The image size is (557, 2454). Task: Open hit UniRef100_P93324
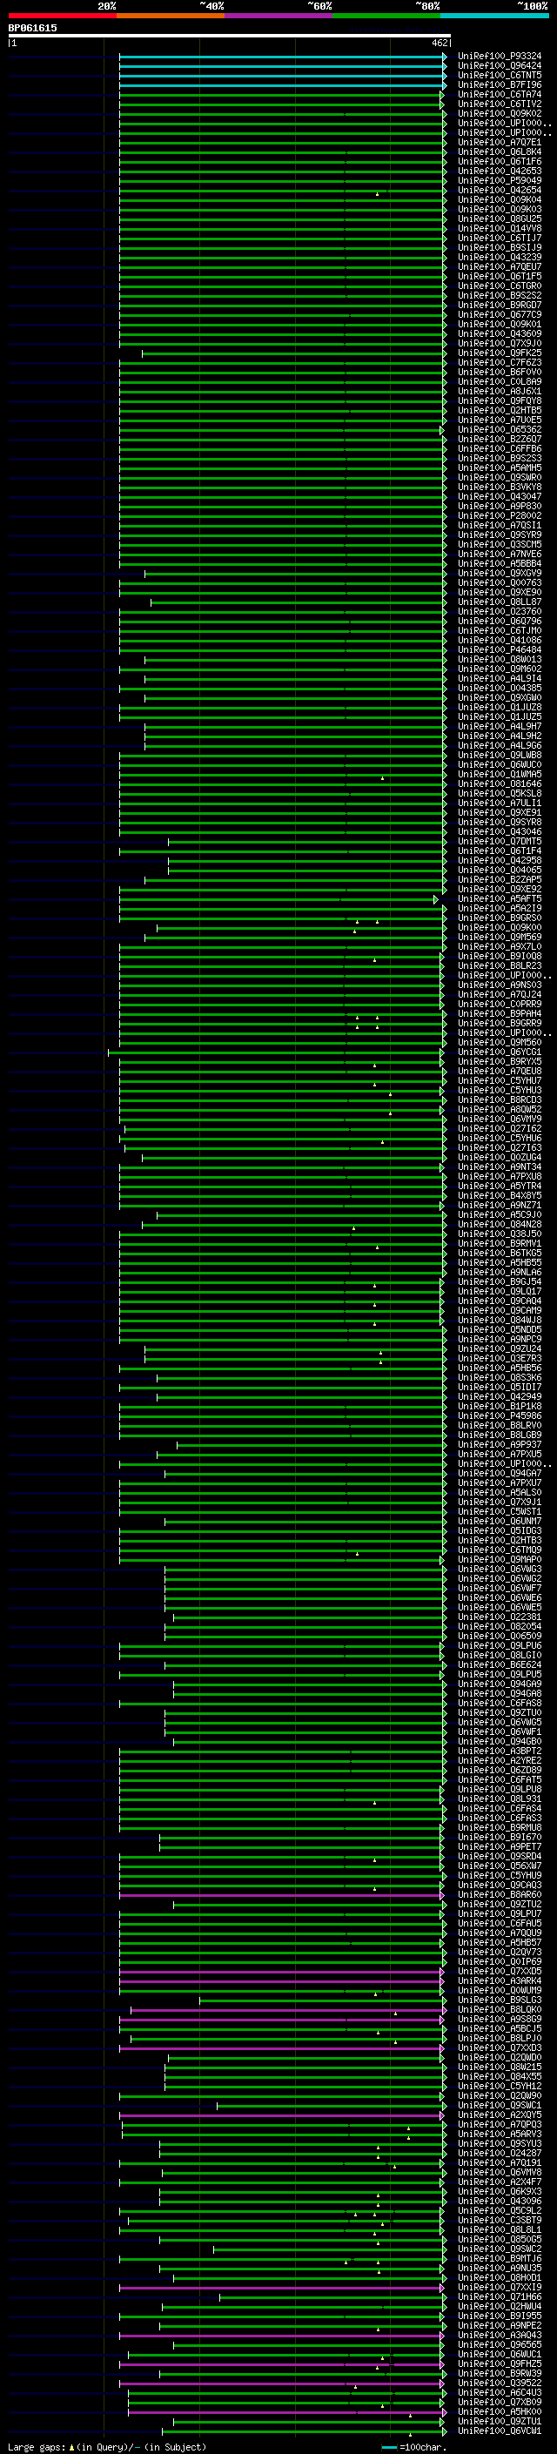500,57
